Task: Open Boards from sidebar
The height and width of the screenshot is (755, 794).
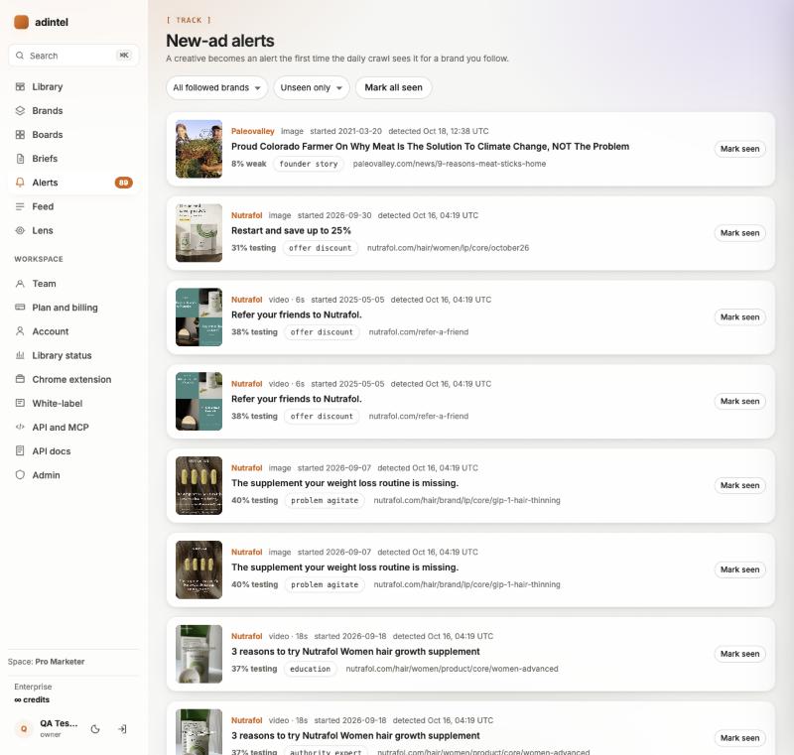Action: [73, 135]
